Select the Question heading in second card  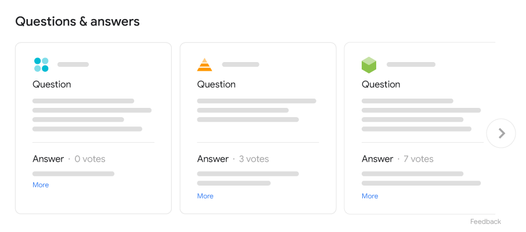pyautogui.click(x=216, y=85)
